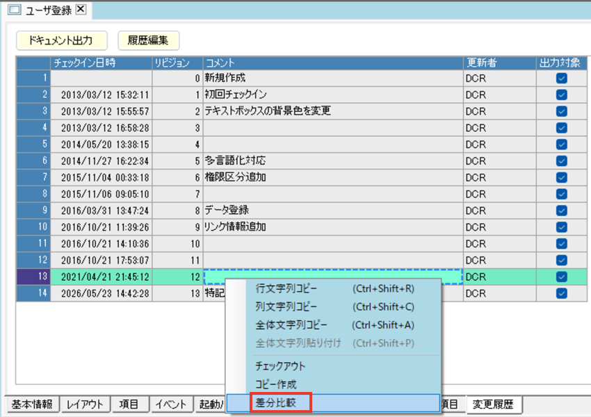The width and height of the screenshot is (591, 417).
Task: Click date cell 2016/10/21 17:53:07
Action: pos(102,261)
